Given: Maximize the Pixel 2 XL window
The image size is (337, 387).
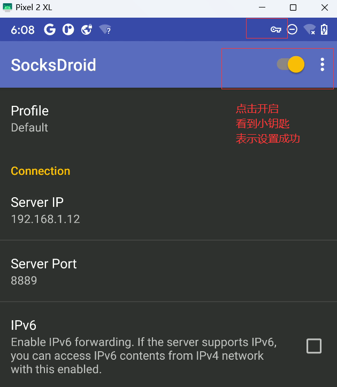Looking at the screenshot, I should (x=293, y=7).
